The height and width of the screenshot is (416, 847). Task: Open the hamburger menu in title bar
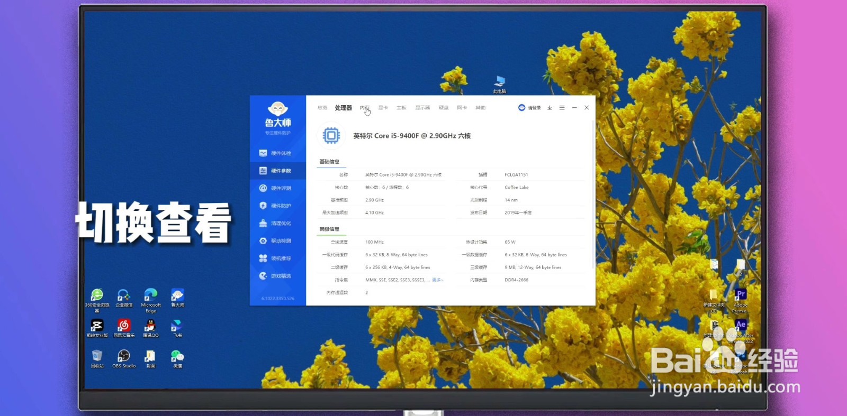click(x=562, y=108)
